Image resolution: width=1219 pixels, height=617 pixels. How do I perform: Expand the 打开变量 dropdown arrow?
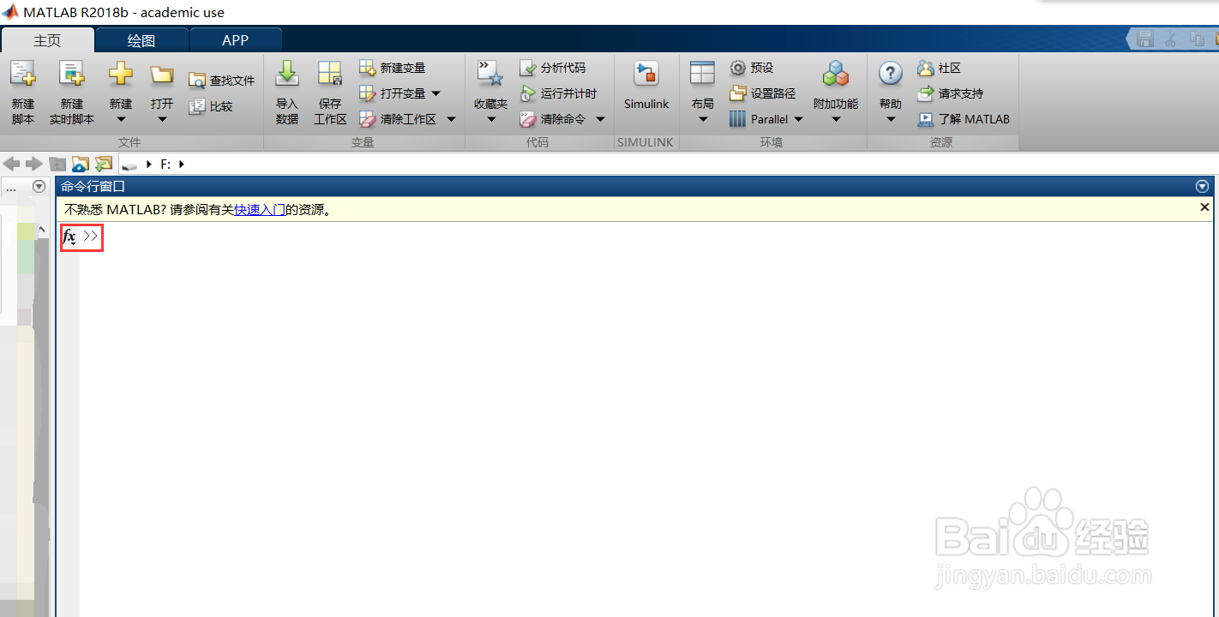[x=435, y=93]
